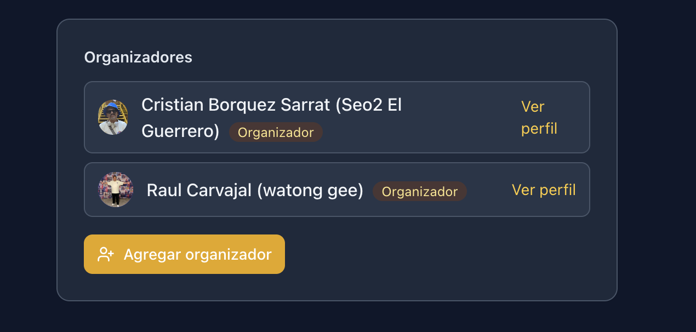Select the Organizador badge beside Cristian's name
The image size is (696, 332).
[276, 132]
